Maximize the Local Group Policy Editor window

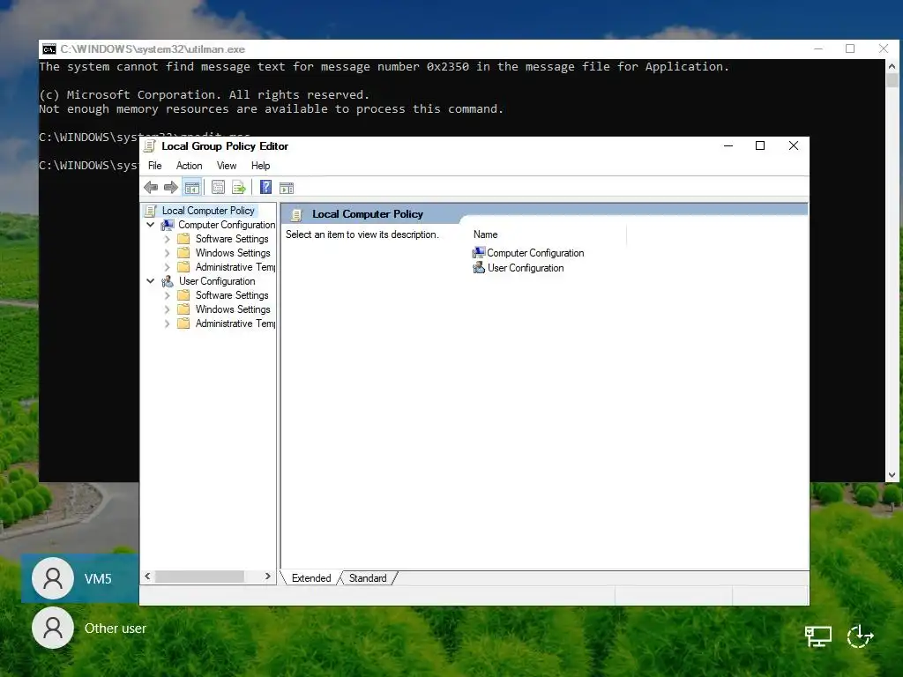[x=759, y=145]
